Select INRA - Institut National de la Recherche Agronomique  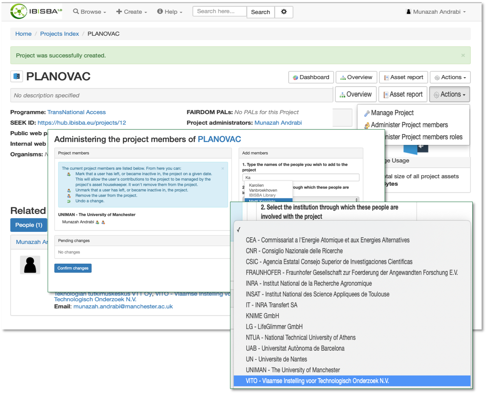[352, 283]
